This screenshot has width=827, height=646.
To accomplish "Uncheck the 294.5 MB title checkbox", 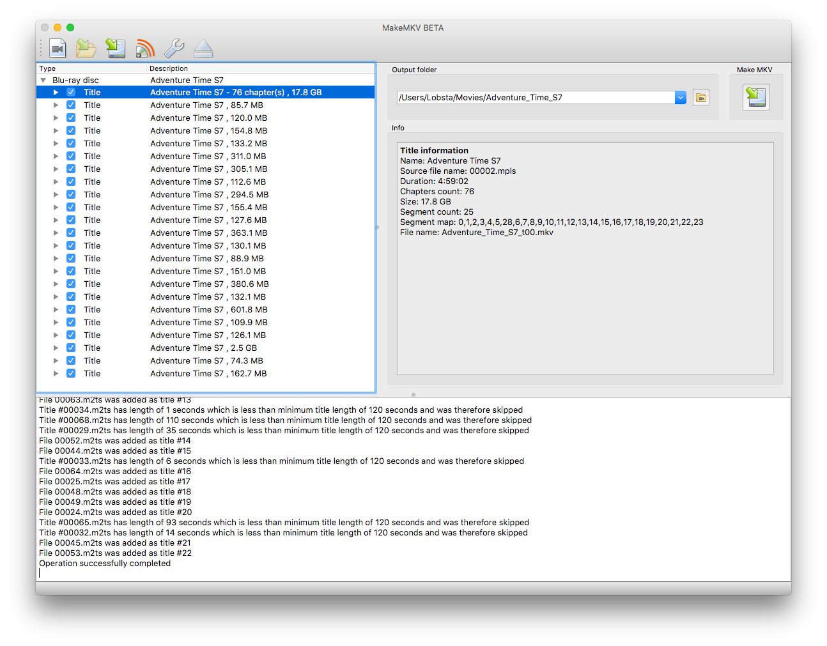I will (x=71, y=195).
